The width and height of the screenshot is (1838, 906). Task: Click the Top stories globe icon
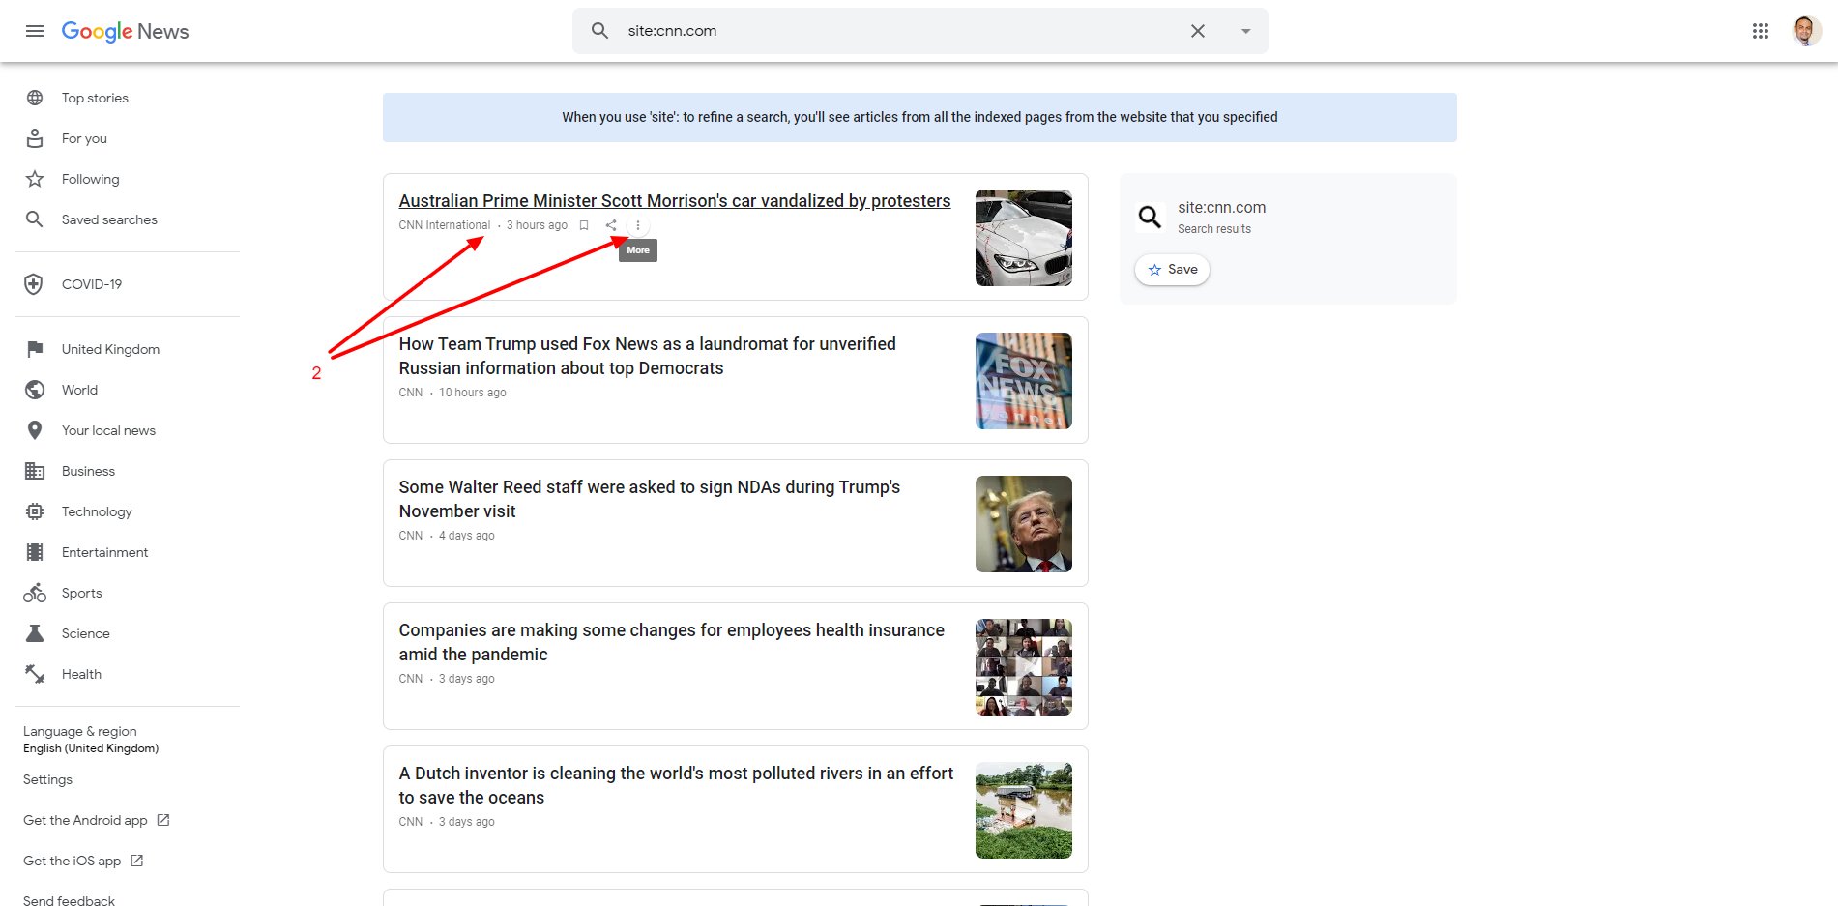35,98
